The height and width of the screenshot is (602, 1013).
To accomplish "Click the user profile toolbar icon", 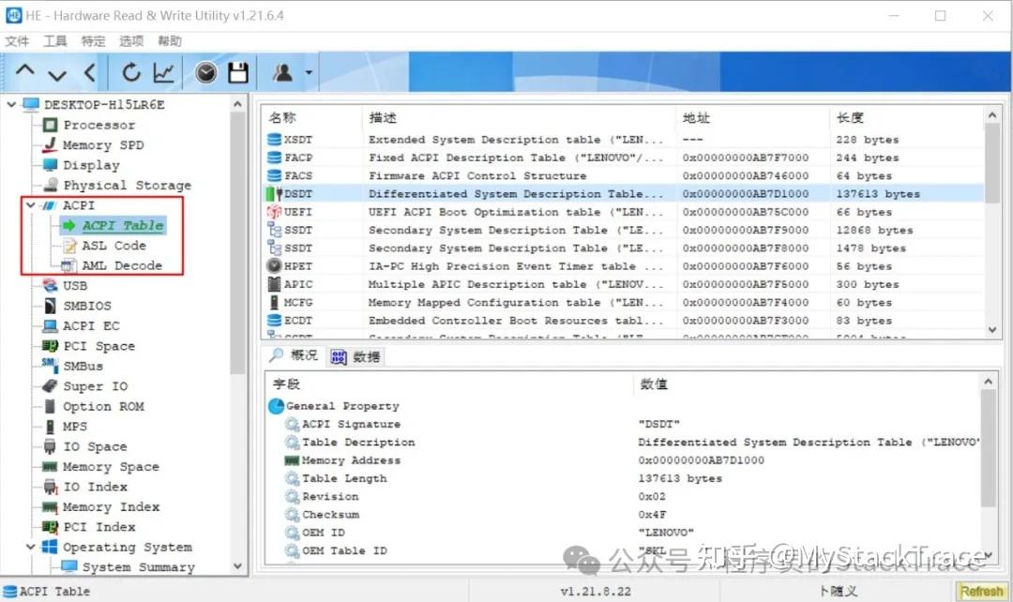I will click(282, 72).
